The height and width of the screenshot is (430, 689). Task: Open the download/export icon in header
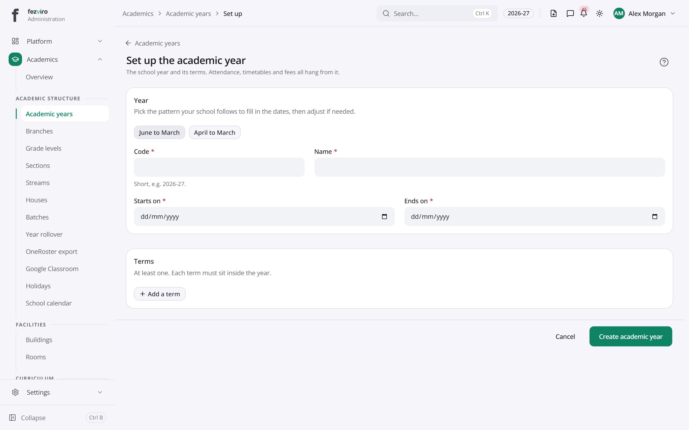click(553, 13)
